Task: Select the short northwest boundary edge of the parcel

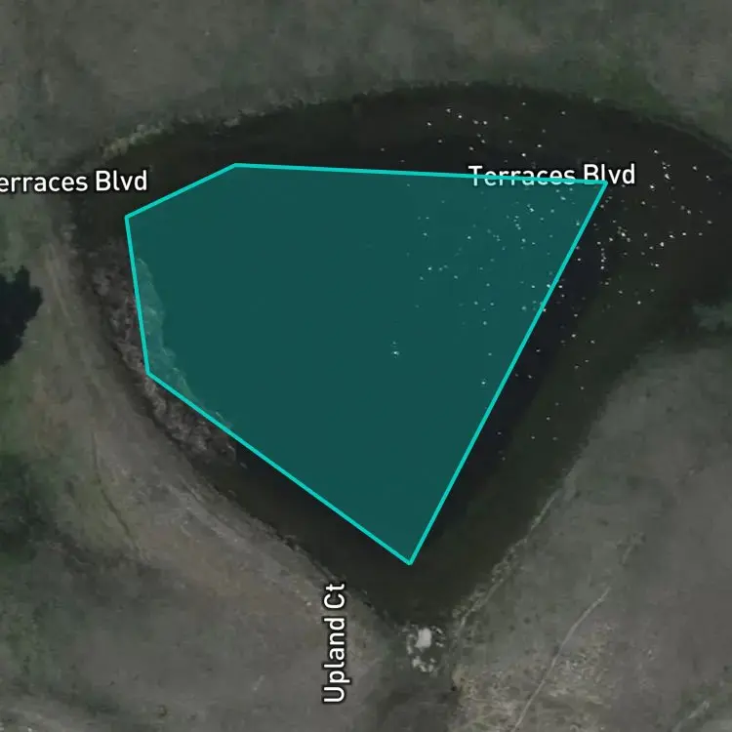Action: pos(181,191)
